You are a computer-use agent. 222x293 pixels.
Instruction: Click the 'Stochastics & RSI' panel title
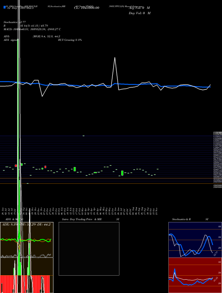point(190,219)
